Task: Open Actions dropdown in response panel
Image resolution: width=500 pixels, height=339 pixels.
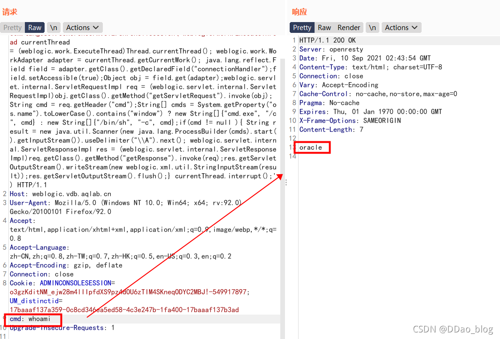Action: (x=401, y=27)
